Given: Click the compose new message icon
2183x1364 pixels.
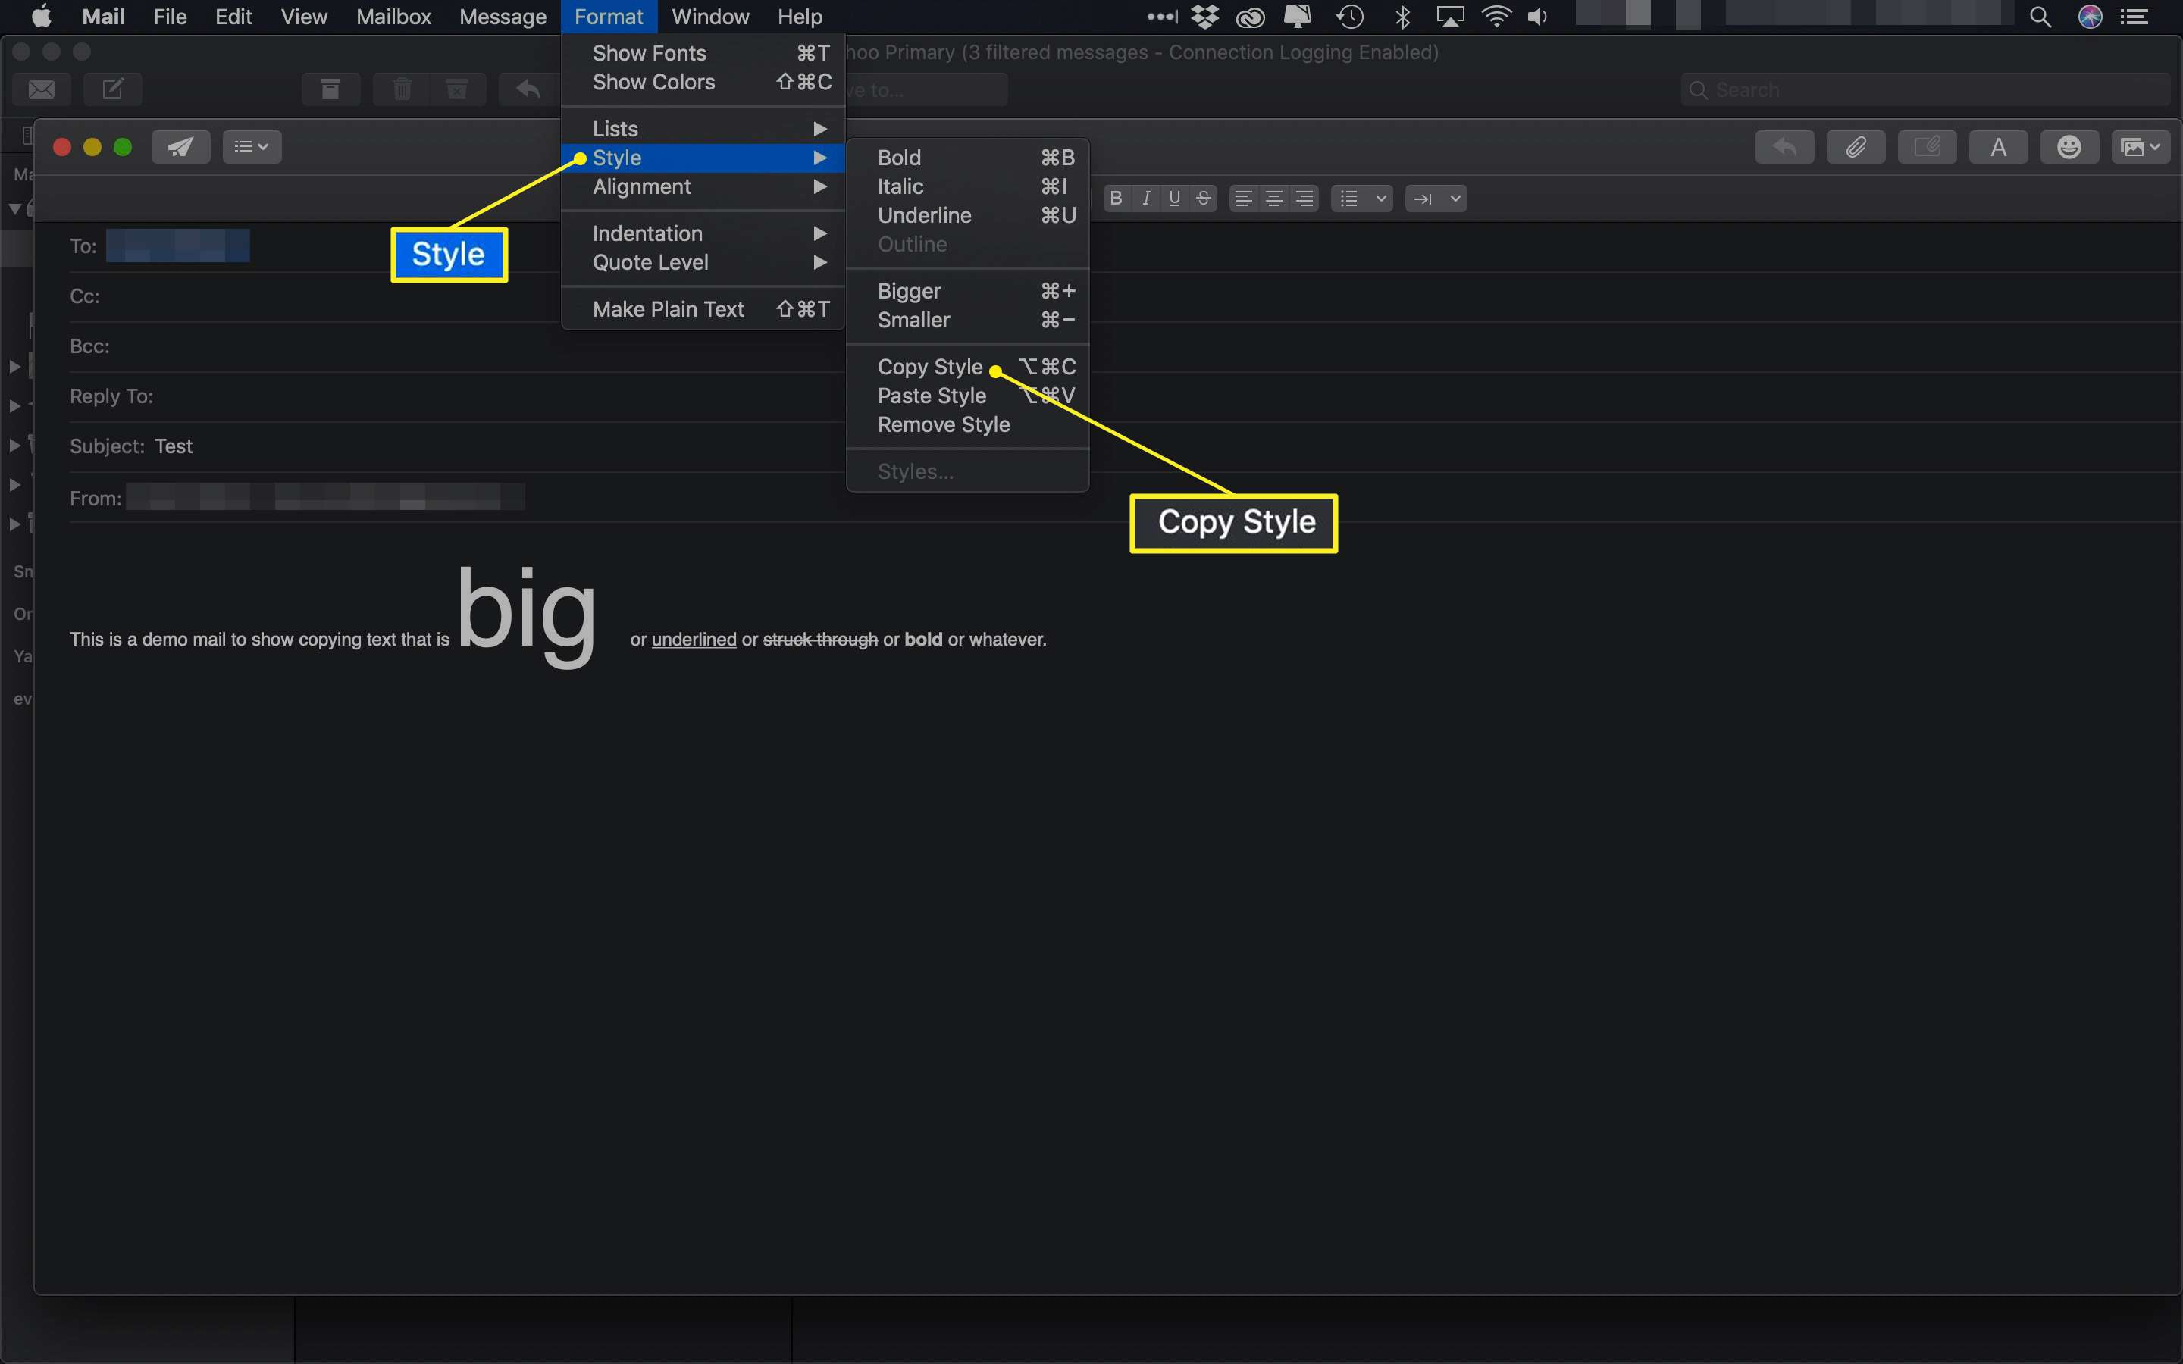Looking at the screenshot, I should pyautogui.click(x=113, y=89).
